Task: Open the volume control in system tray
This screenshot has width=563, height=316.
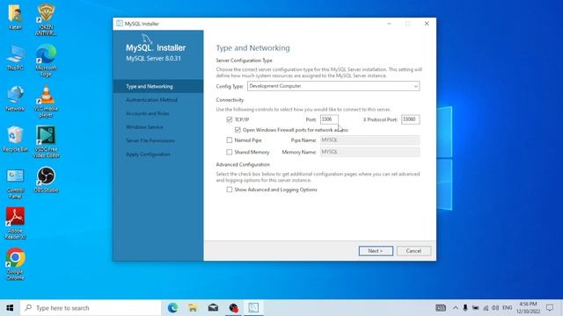Action: coord(495,308)
